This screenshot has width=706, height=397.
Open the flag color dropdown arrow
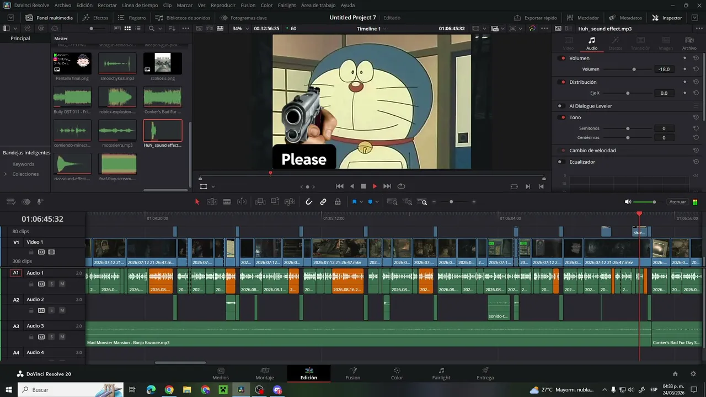click(361, 202)
